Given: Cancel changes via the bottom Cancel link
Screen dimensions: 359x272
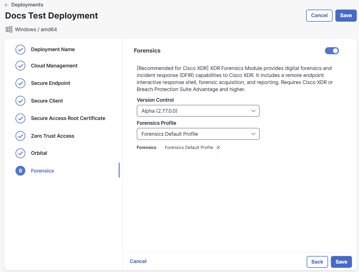Looking at the screenshot, I should [x=138, y=261].
